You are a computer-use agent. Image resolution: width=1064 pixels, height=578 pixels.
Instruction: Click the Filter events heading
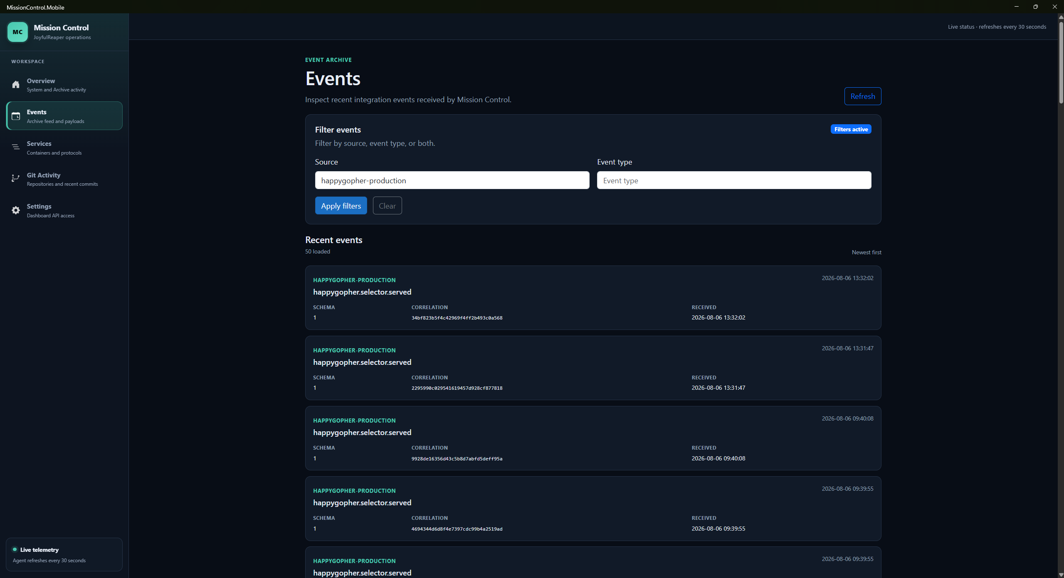pos(338,130)
